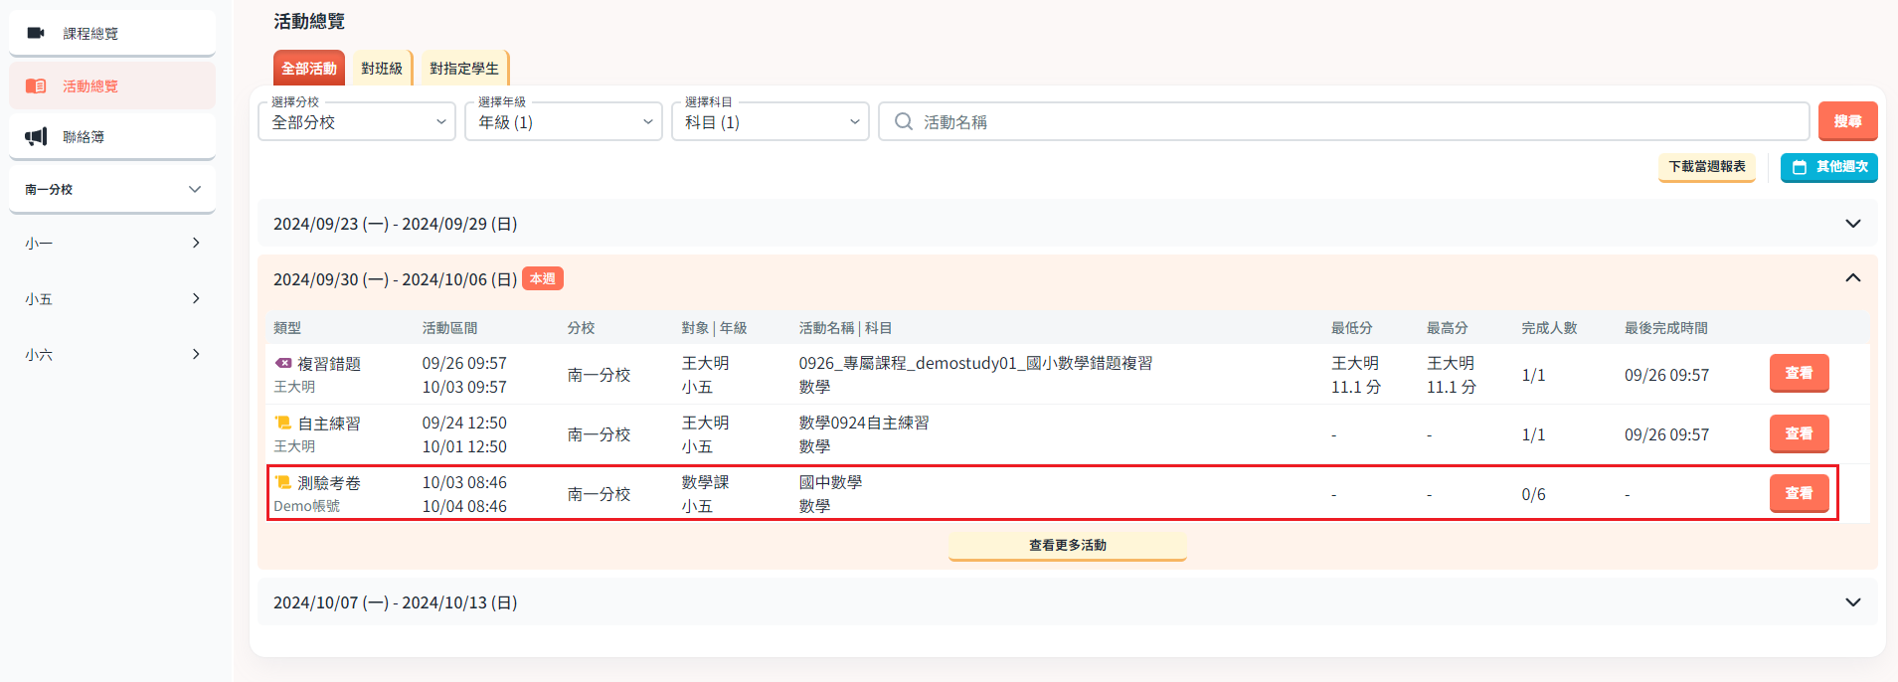1898x682 pixels.
Task: Click the 最低分 column header
Action: click(x=1352, y=328)
